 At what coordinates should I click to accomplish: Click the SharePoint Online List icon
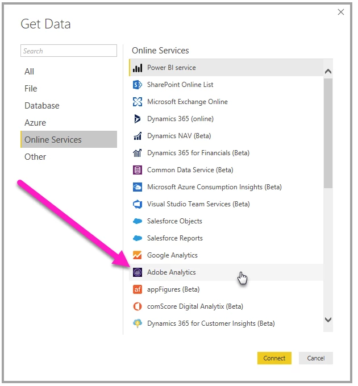[x=138, y=85]
